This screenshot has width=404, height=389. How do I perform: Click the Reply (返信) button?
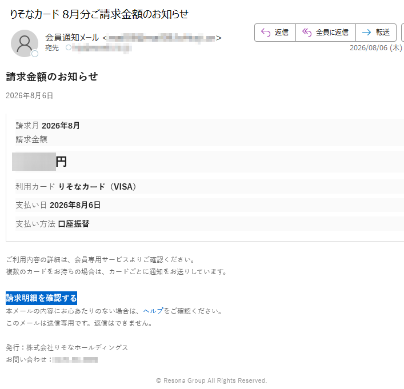click(x=275, y=33)
